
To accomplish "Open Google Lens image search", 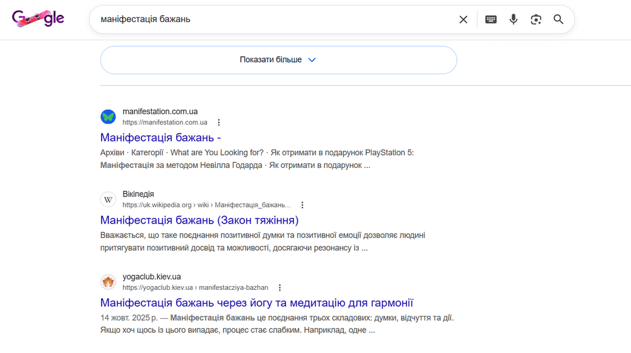I will [536, 20].
